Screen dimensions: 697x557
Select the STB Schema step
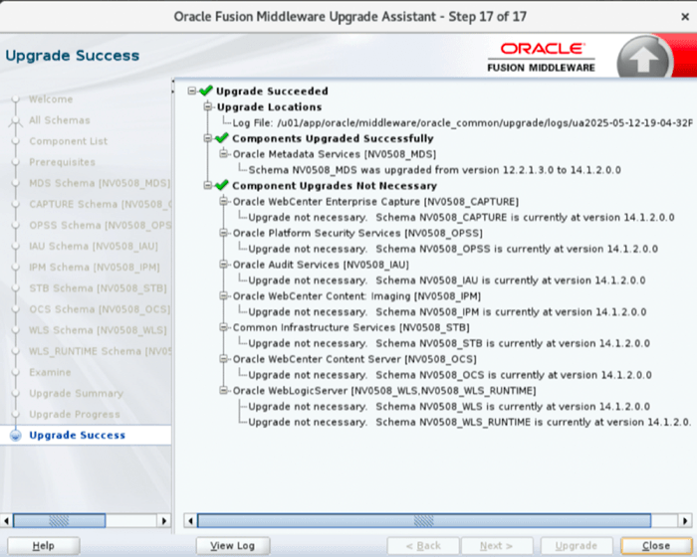[x=98, y=288]
